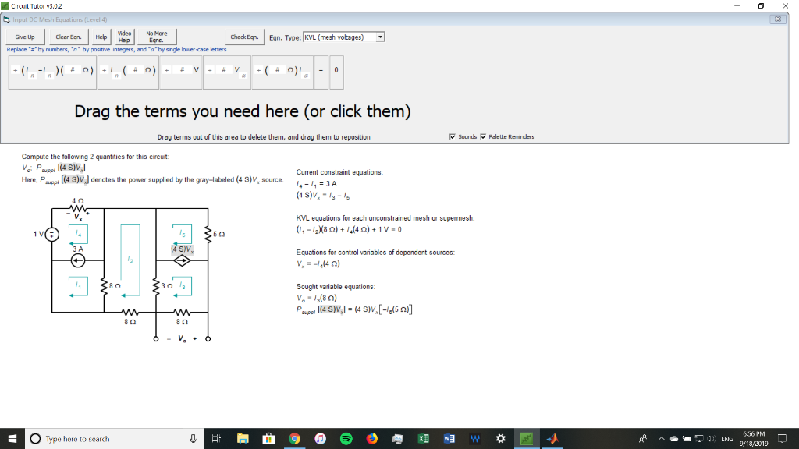Disable the Sounds checkbox
Image resolution: width=799 pixels, height=449 pixels.
452,137
